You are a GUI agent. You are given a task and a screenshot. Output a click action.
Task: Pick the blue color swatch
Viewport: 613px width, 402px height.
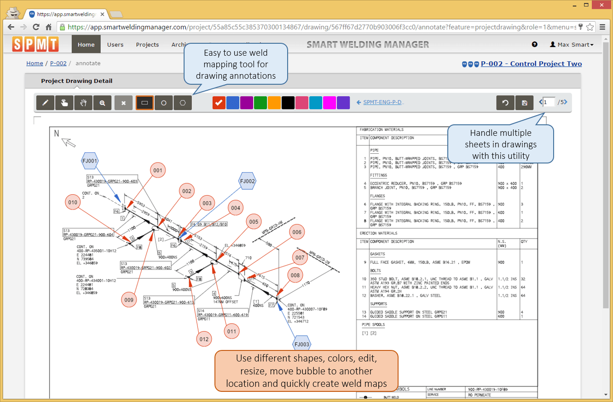233,103
